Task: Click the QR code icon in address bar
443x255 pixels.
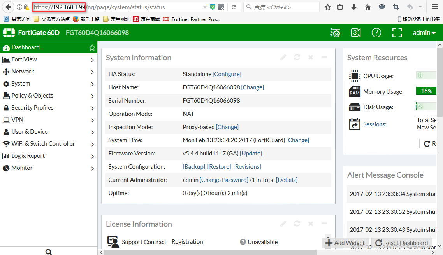Action: [x=221, y=7]
